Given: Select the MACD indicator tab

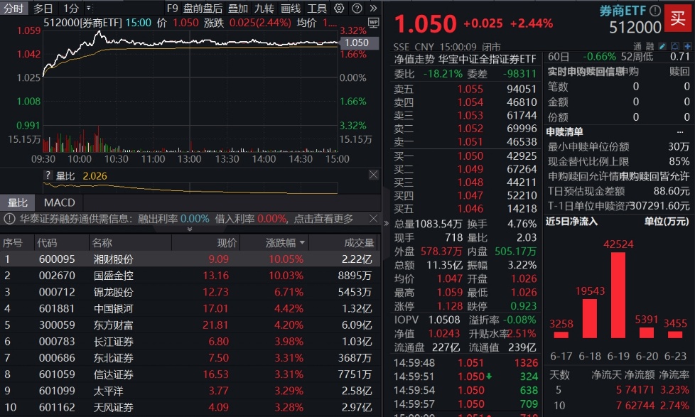Looking at the screenshot, I should tap(60, 203).
